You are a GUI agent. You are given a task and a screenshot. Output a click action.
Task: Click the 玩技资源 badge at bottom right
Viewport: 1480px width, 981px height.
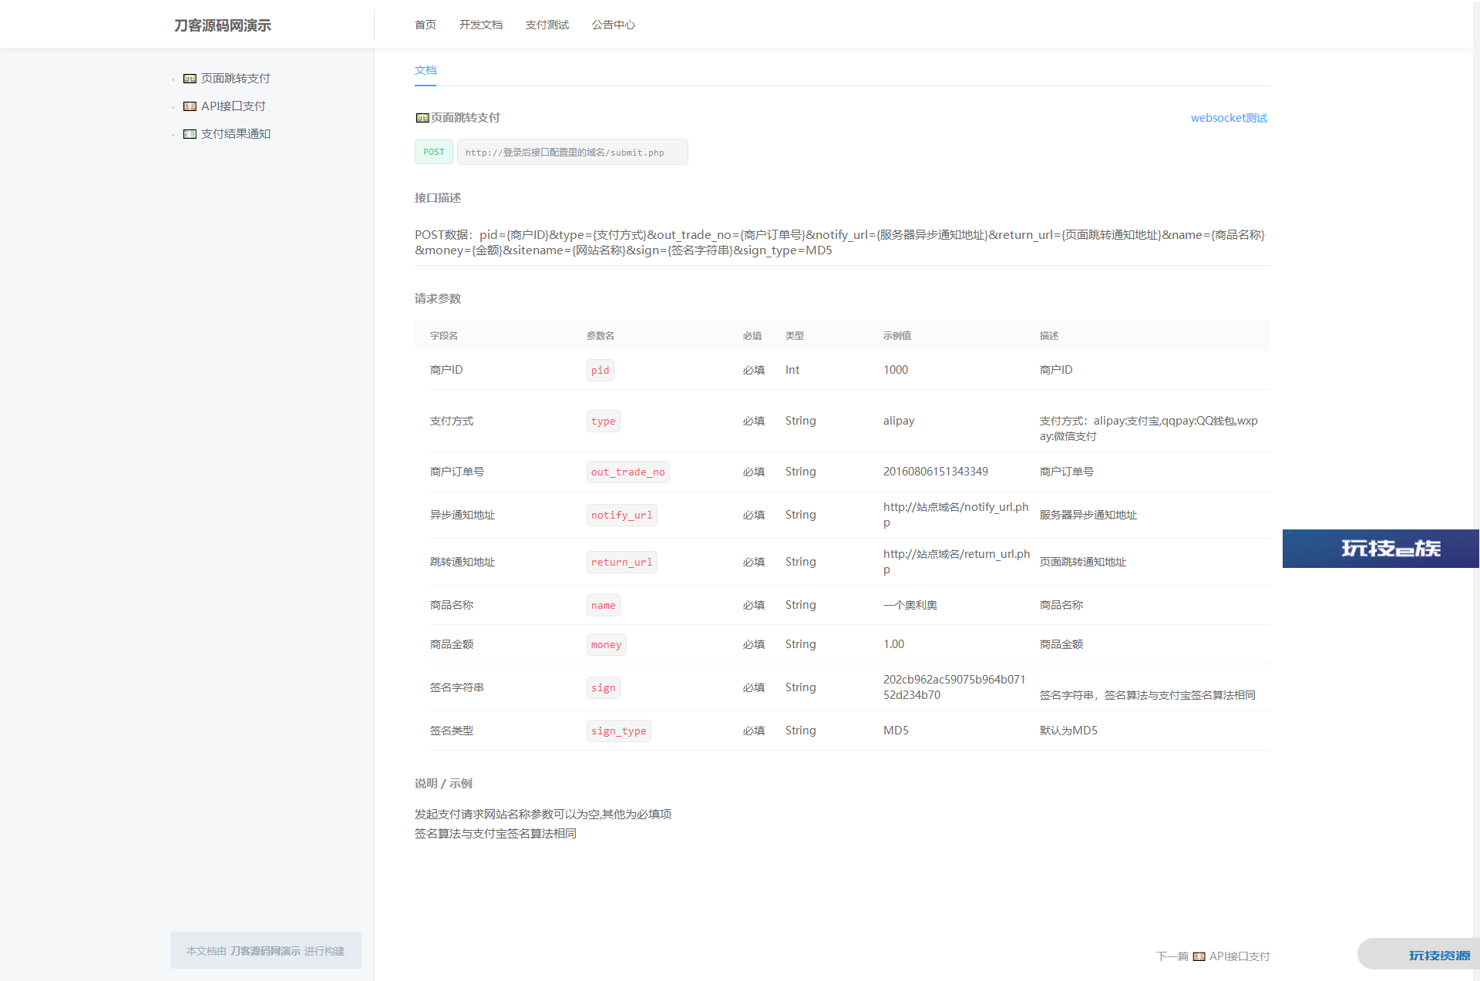(1418, 954)
